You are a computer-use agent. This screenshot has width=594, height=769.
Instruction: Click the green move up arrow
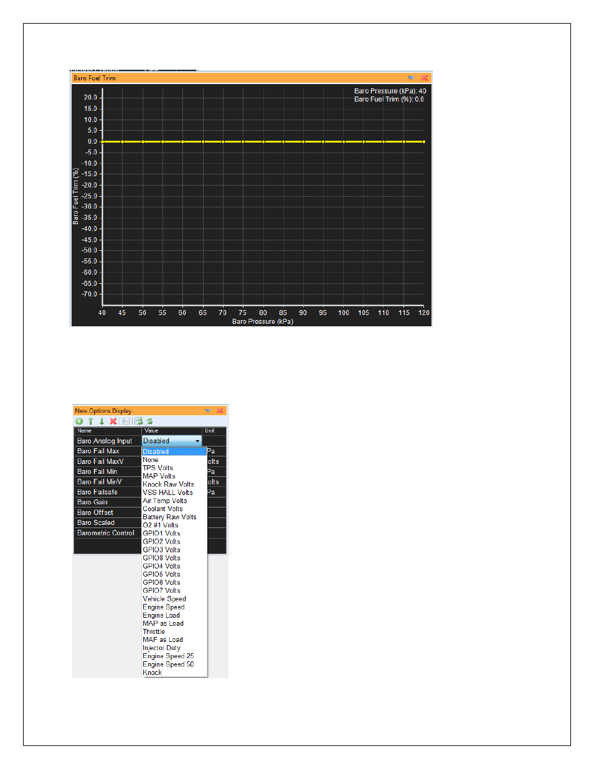pos(90,422)
